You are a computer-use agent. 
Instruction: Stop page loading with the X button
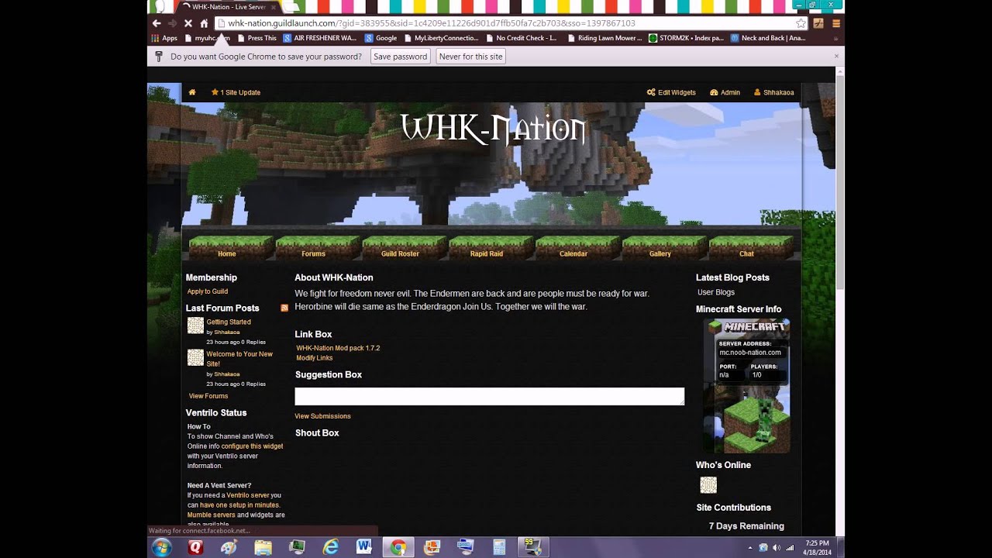tap(188, 23)
